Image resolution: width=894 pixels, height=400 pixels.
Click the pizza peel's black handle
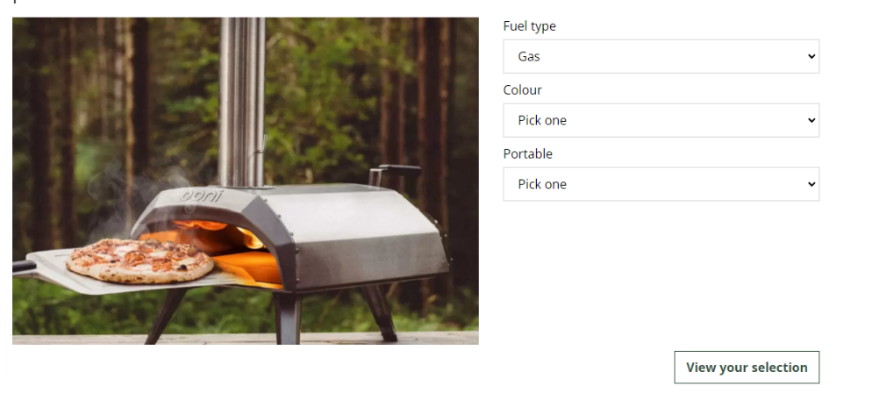(24, 266)
